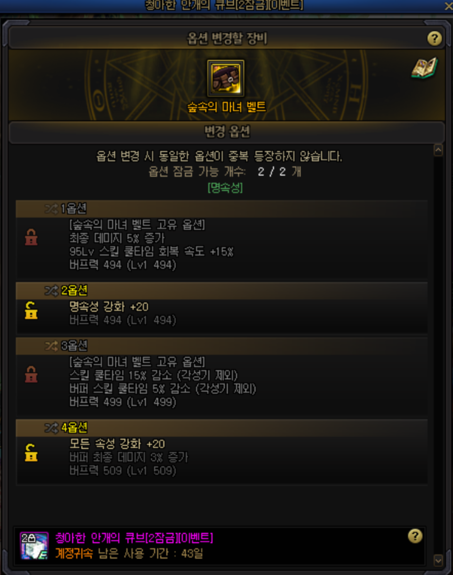Select the 4옵션 header bar
This screenshot has height=575, width=453.
pos(221,428)
